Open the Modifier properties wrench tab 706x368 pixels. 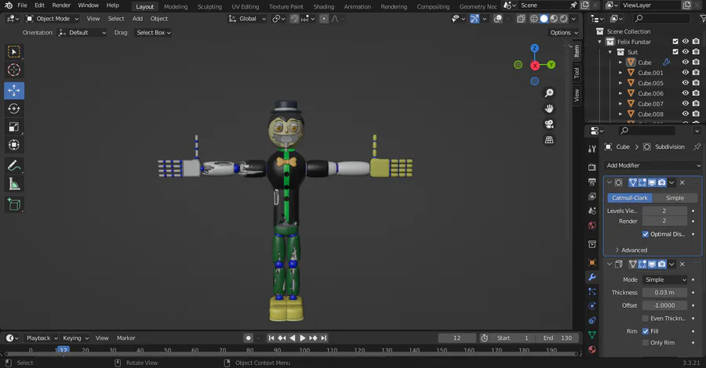(x=592, y=277)
